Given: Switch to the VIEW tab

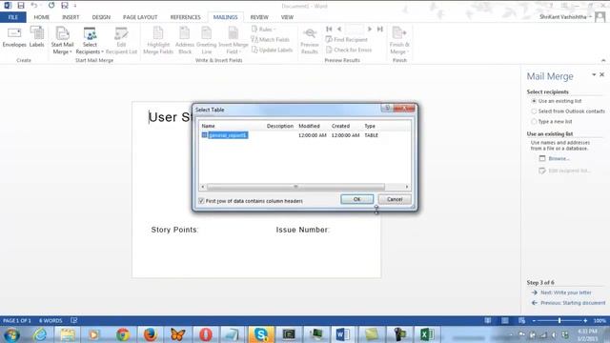Looking at the screenshot, I should coord(287,17).
